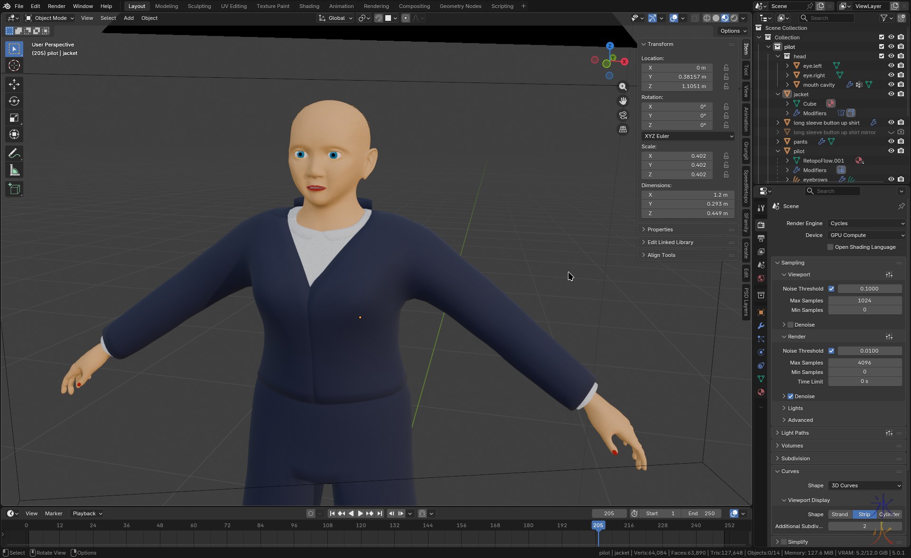Click the viewport Options button

point(733,31)
